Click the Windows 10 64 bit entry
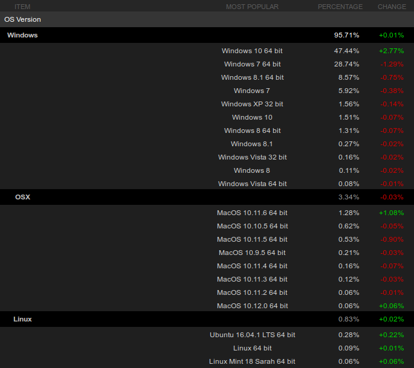414x368 pixels. click(x=252, y=51)
